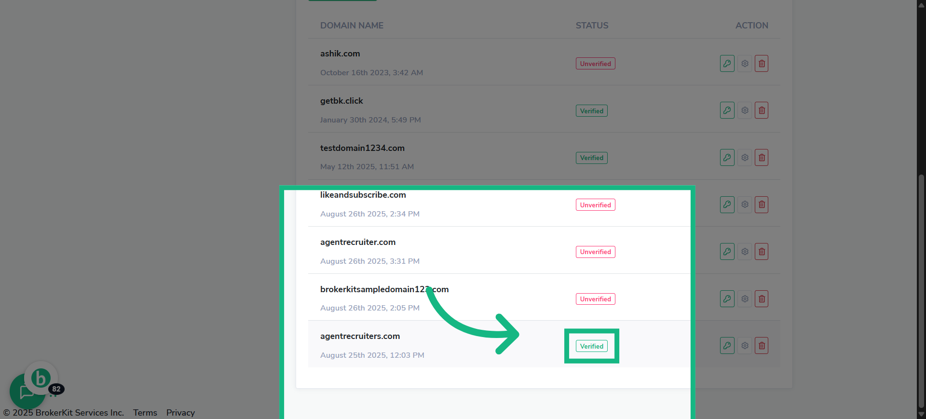Select the likeandsubscribe.com domain name
This screenshot has height=419, width=926.
363,195
